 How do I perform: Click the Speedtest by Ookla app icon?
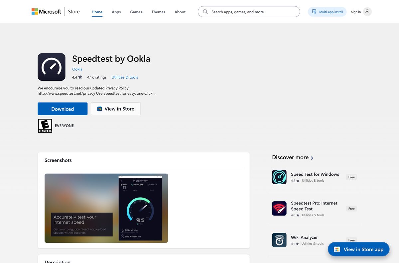(x=52, y=67)
